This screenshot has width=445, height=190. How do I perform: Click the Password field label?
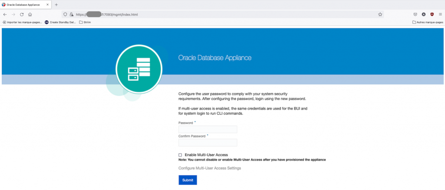(x=186, y=123)
